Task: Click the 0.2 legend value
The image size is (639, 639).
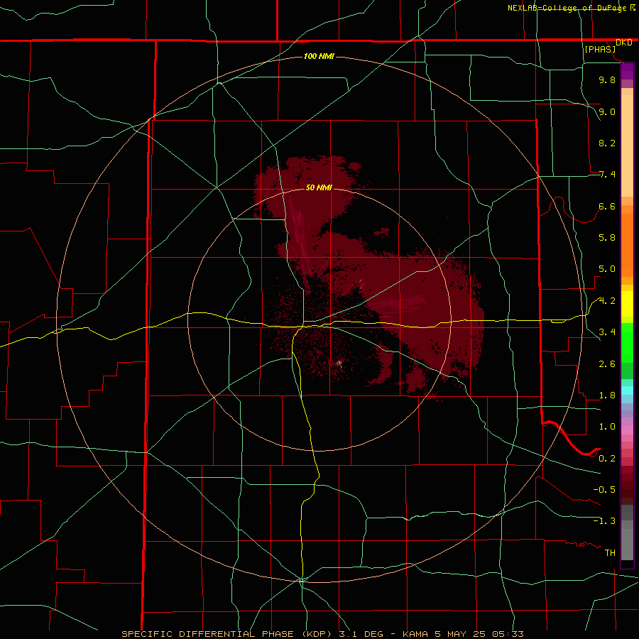Action: point(607,459)
